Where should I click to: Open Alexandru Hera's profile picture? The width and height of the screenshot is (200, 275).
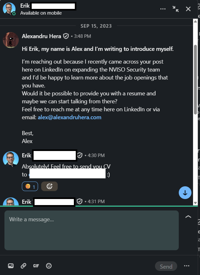[x=11, y=40]
